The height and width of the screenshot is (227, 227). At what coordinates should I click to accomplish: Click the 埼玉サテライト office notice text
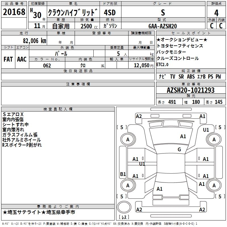click(x=24, y=212)
